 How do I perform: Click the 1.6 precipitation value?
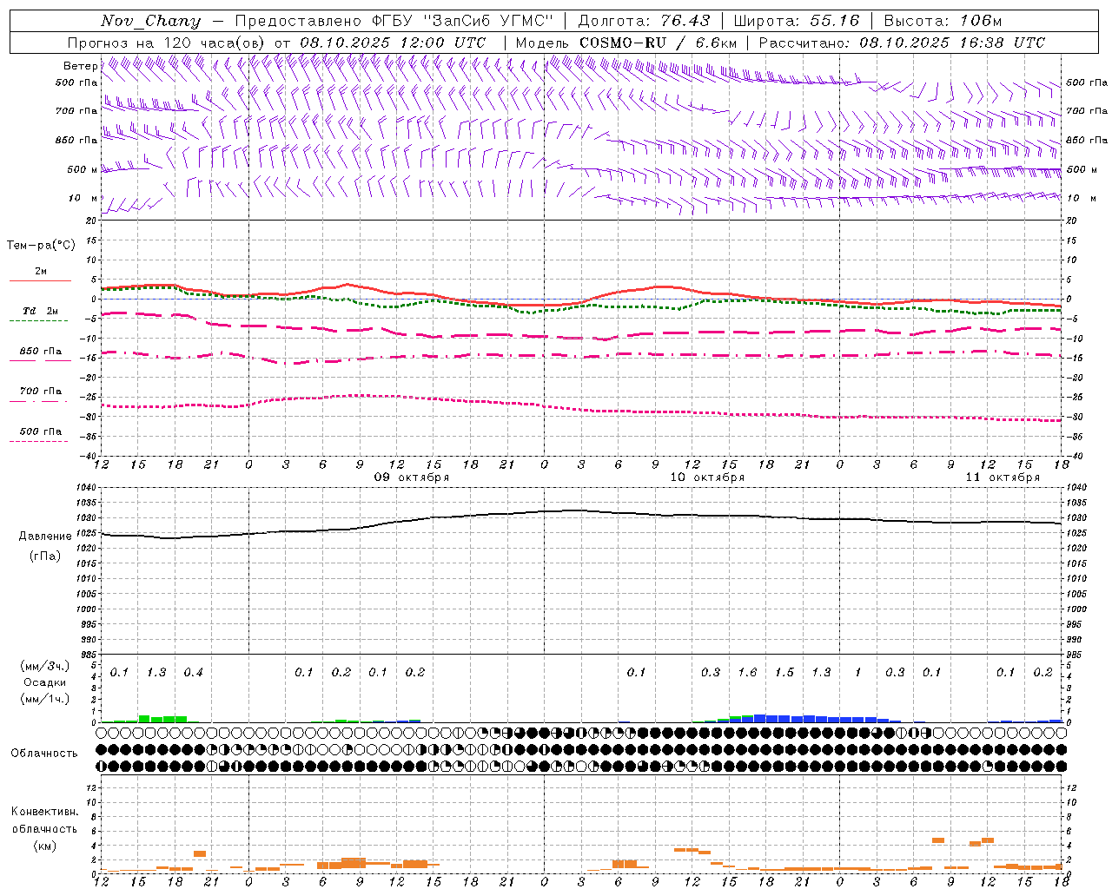[747, 673]
